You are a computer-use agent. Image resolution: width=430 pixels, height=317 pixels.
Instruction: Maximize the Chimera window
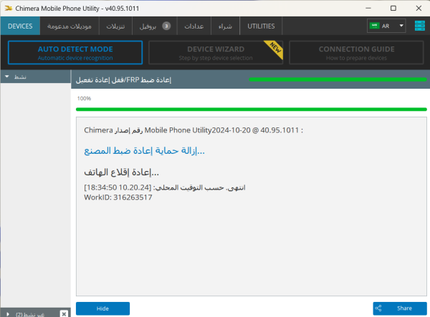393,8
